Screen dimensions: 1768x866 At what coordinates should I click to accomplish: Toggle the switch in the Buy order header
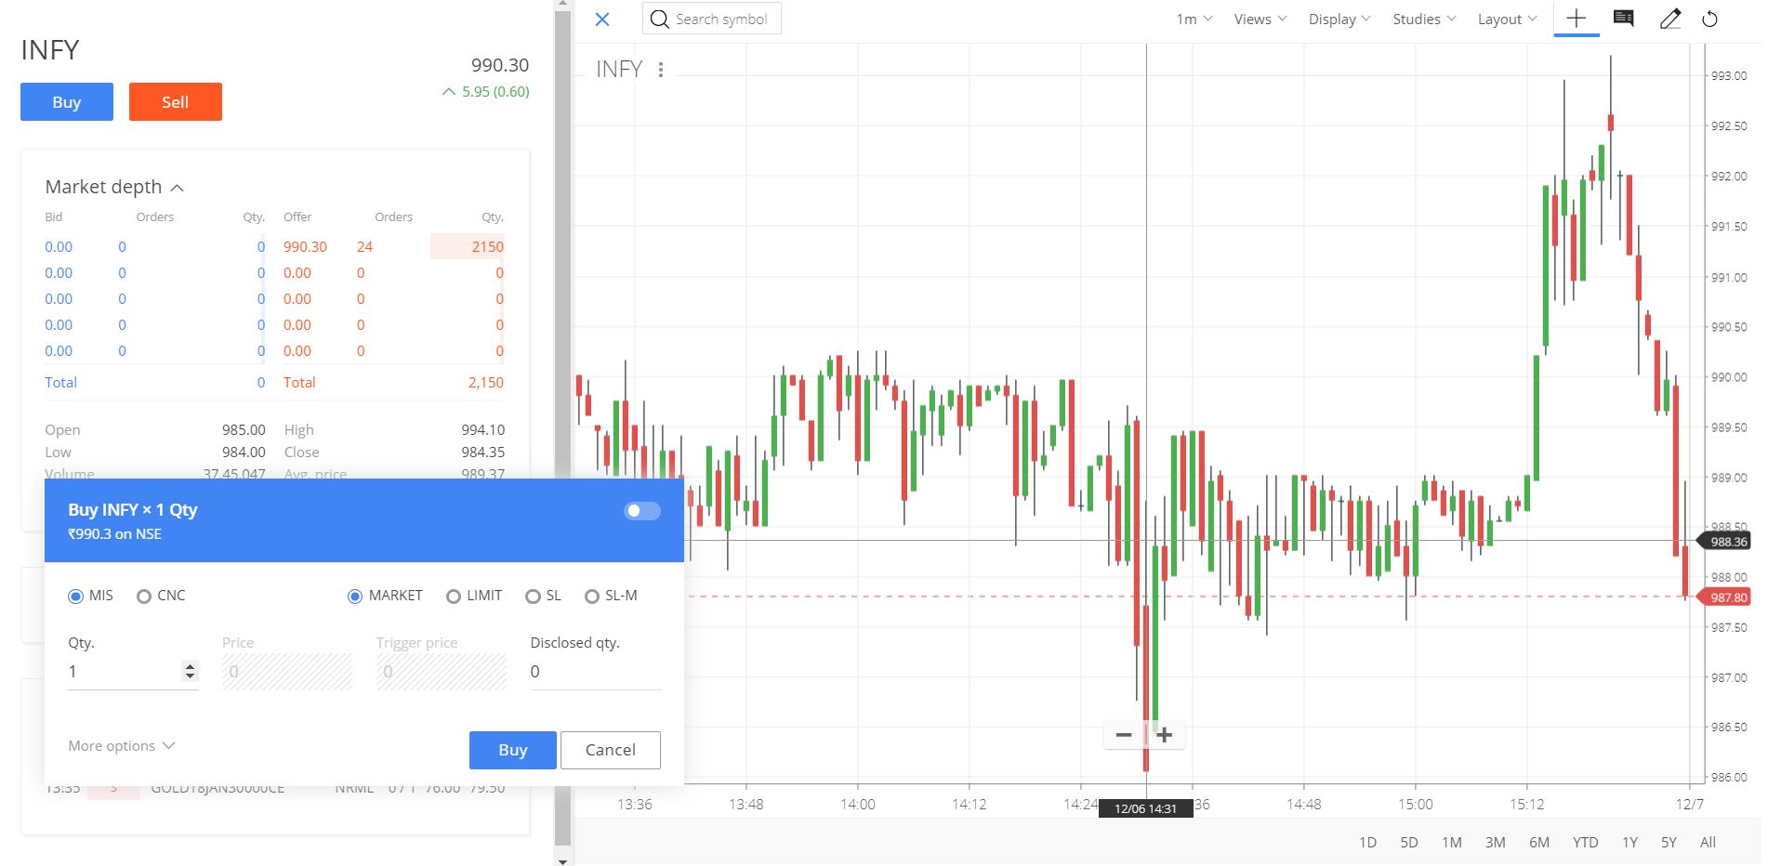click(x=641, y=510)
